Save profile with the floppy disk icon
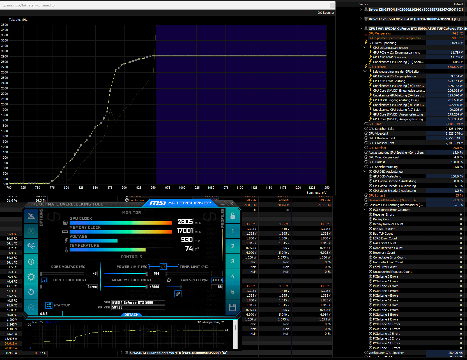The image size is (467, 360). tap(233, 307)
